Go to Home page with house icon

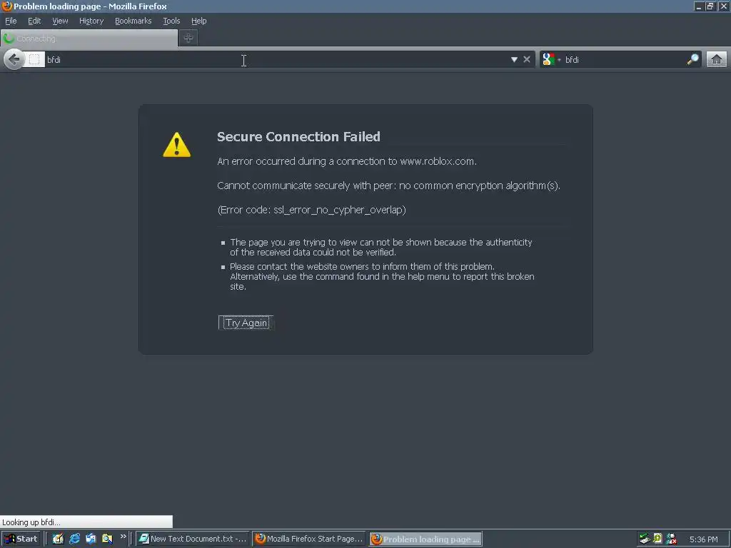(717, 59)
